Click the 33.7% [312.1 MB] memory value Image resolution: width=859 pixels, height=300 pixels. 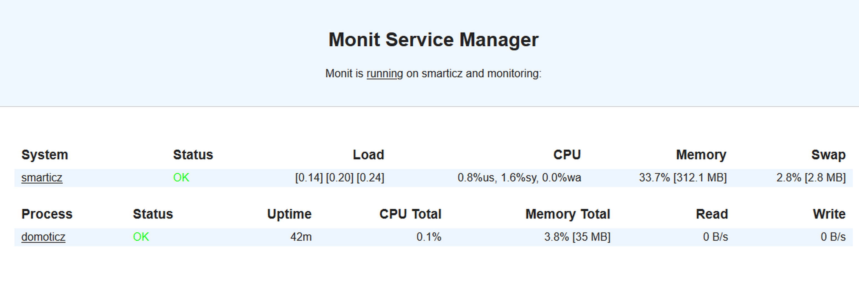683,177
